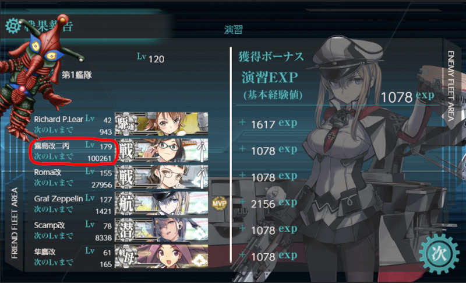Click the gear icon beside the battle report title

point(13,26)
